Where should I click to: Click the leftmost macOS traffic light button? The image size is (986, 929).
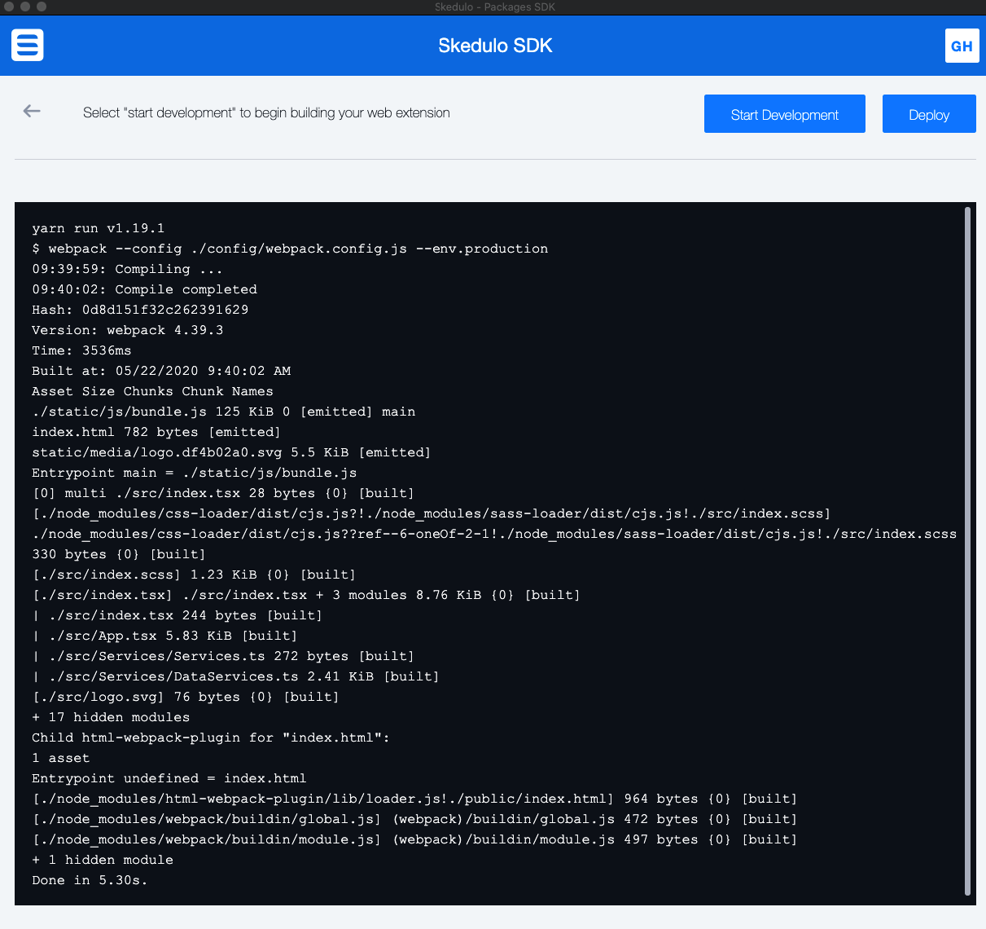[10, 7]
